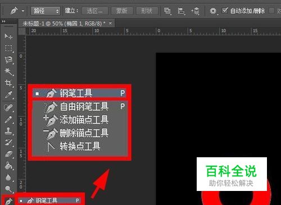Select the Lasso tool

(8, 60)
